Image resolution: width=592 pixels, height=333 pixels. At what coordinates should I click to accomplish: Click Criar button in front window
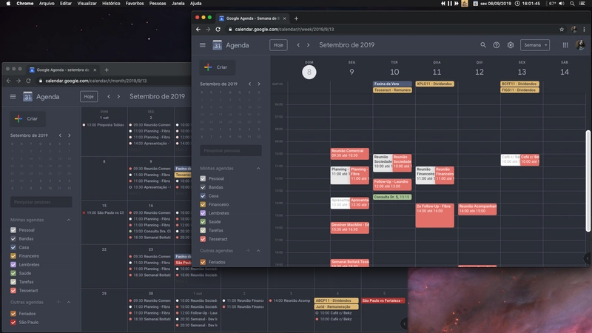(x=217, y=67)
